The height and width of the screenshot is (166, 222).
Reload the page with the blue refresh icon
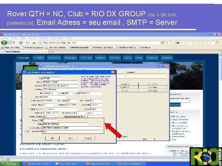pyautogui.click(x=21, y=43)
